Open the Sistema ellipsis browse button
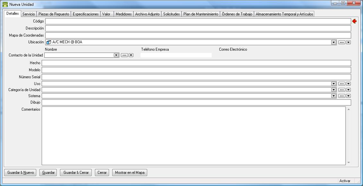 pyautogui.click(x=342, y=96)
